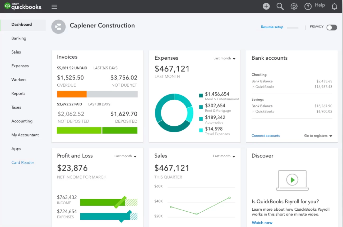This screenshot has height=227, width=343.
Task: Open Apps in the sidebar
Action: 16,149
